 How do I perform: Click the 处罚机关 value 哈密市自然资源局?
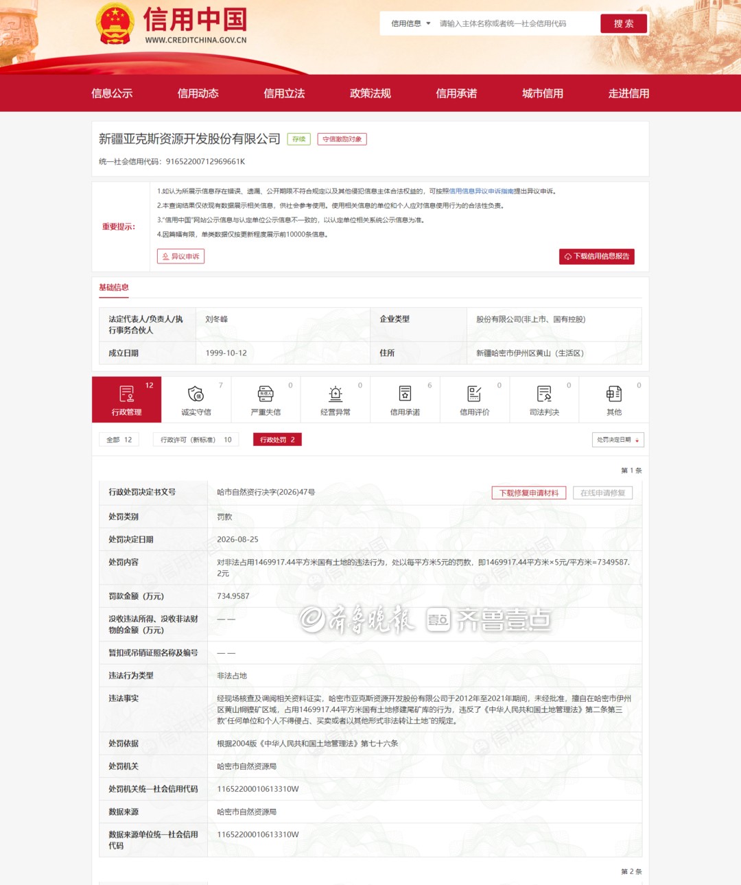pos(247,766)
